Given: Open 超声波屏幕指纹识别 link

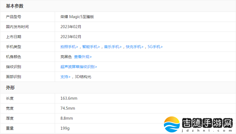Looking at the screenshot, I should (79, 67).
